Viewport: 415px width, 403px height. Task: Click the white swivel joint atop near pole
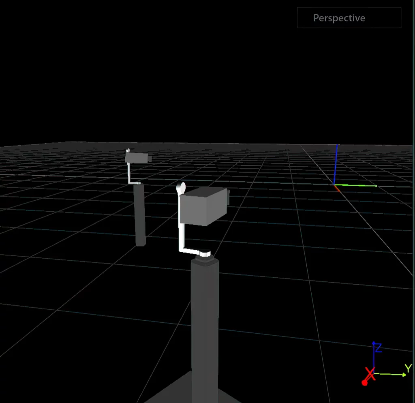pos(205,254)
